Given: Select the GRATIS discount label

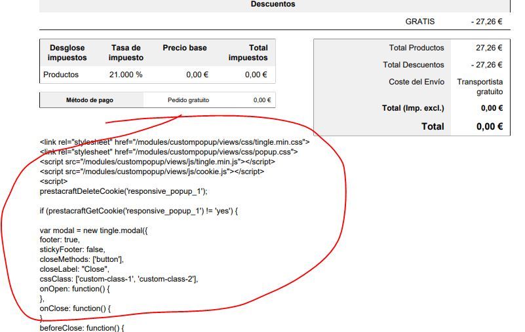Looking at the screenshot, I should (x=420, y=22).
